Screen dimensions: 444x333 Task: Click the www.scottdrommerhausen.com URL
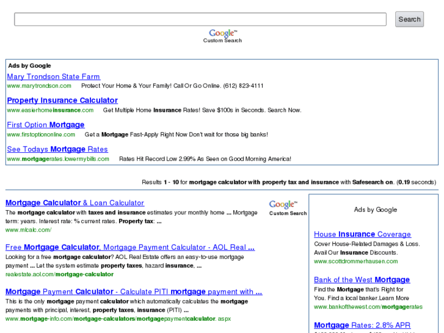(x=356, y=262)
